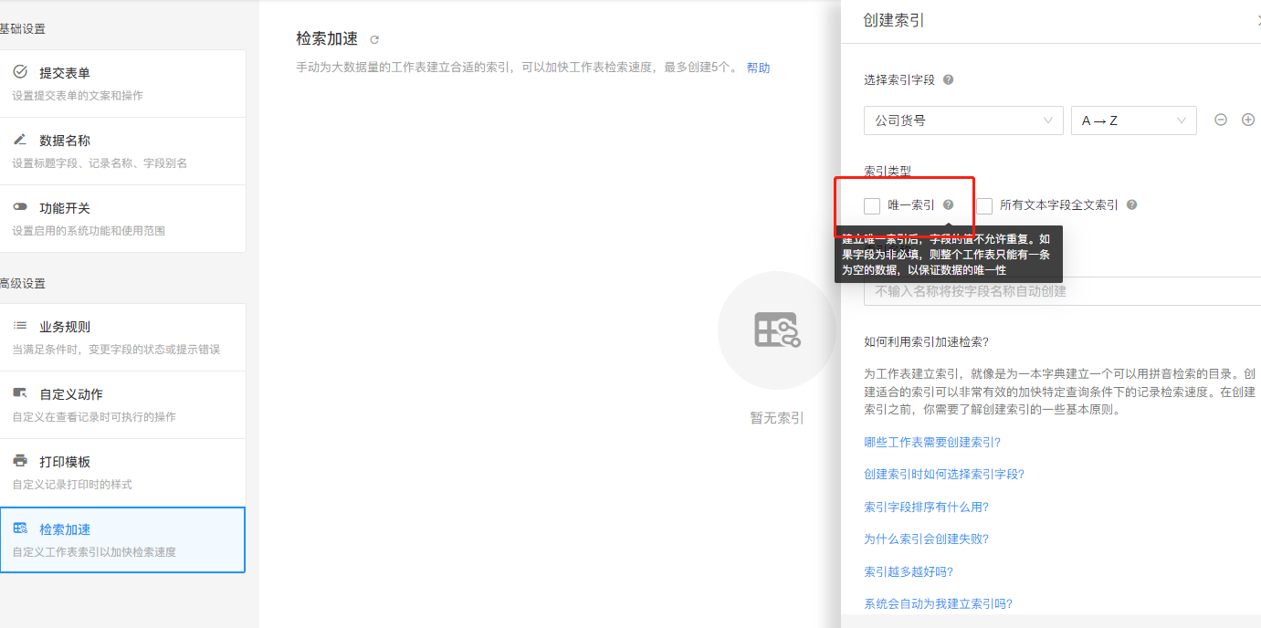Click the minus icon to remove index field
The height and width of the screenshot is (628, 1261).
click(1220, 120)
